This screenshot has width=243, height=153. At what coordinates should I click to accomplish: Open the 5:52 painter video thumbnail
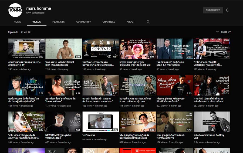click(x=138, y=122)
